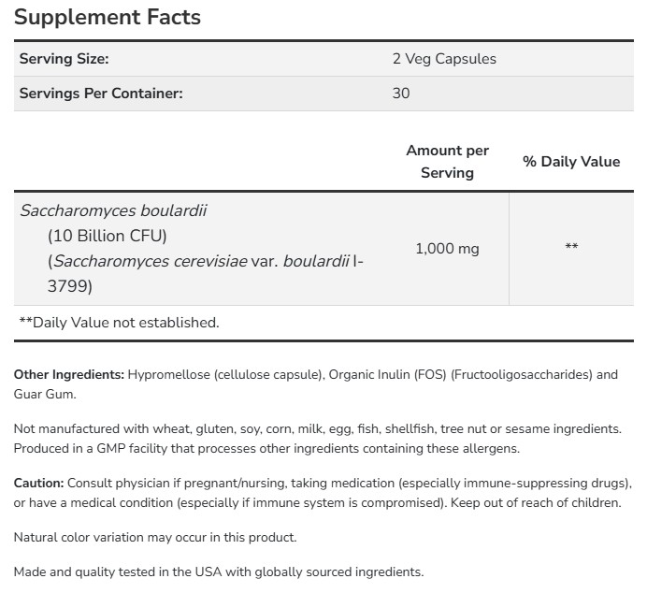Click the % Daily Value column header

point(571,161)
